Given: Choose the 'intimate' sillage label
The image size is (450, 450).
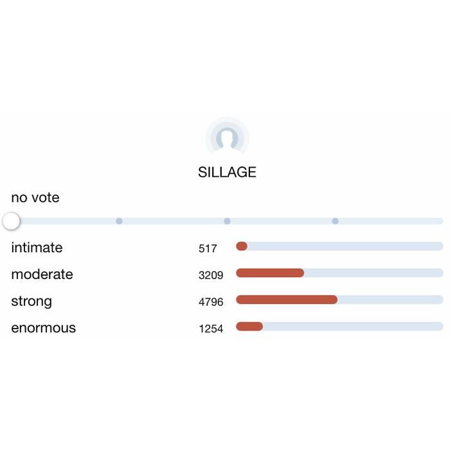Looking at the screenshot, I should pos(37,248).
